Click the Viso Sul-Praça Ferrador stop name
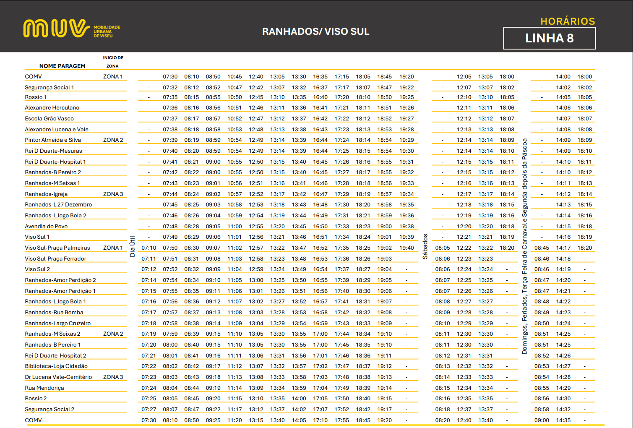Image resolution: width=633 pixels, height=428 pixels. pyautogui.click(x=55, y=259)
